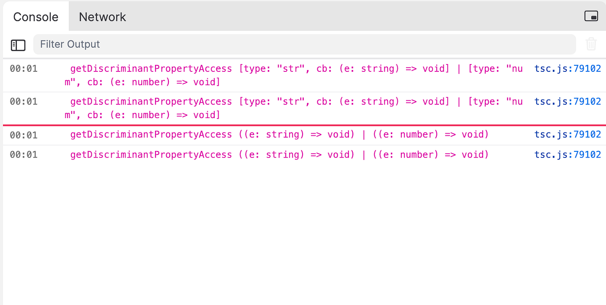Click the 00:01 timestamp of last log

coord(24,154)
